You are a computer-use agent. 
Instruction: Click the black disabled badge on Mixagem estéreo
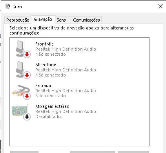[27, 117]
